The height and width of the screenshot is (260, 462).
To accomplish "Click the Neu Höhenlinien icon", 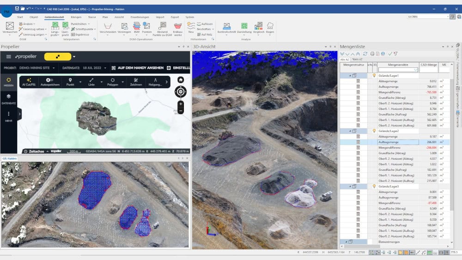I will (x=191, y=26).
